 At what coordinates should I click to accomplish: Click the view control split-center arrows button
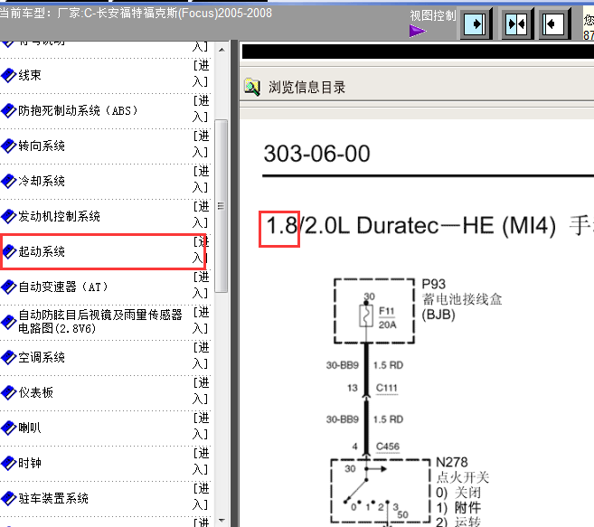pyautogui.click(x=516, y=24)
